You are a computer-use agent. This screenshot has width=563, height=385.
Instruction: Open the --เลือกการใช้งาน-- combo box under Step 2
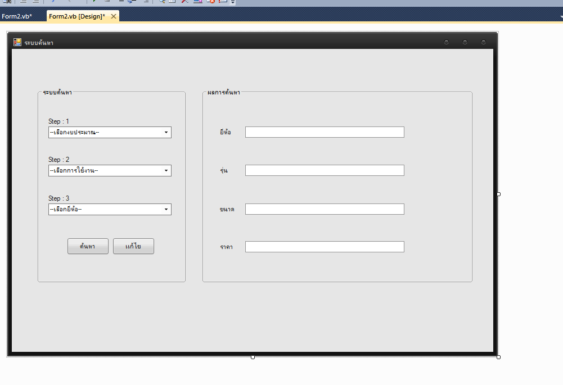pyautogui.click(x=110, y=170)
